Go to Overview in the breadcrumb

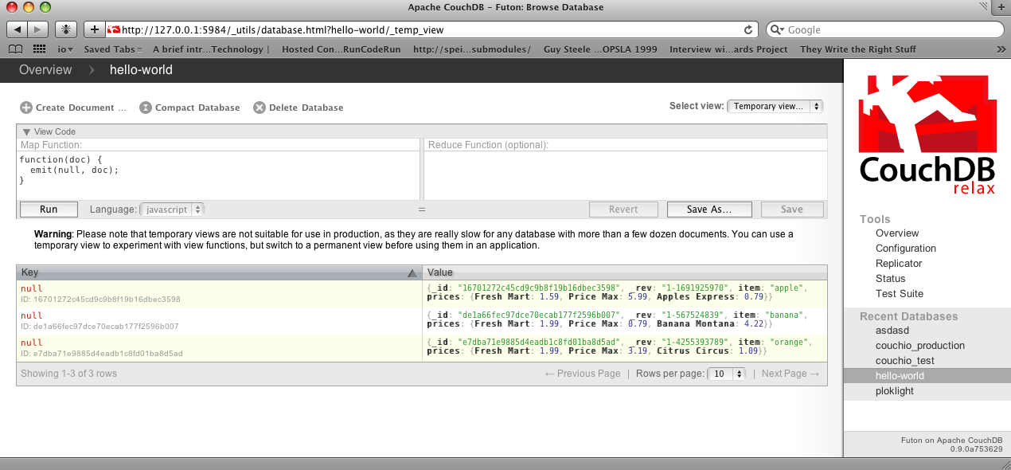[x=45, y=70]
